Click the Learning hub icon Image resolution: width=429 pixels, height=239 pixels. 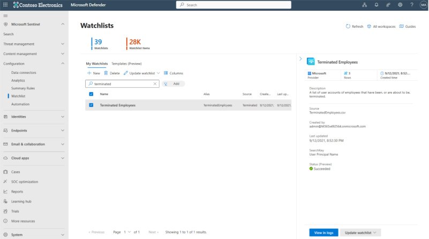click(5, 202)
